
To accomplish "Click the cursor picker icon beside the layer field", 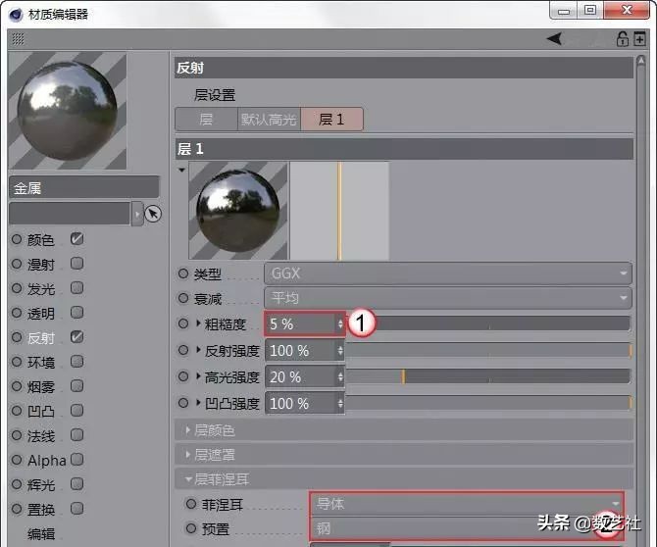I will (x=153, y=214).
